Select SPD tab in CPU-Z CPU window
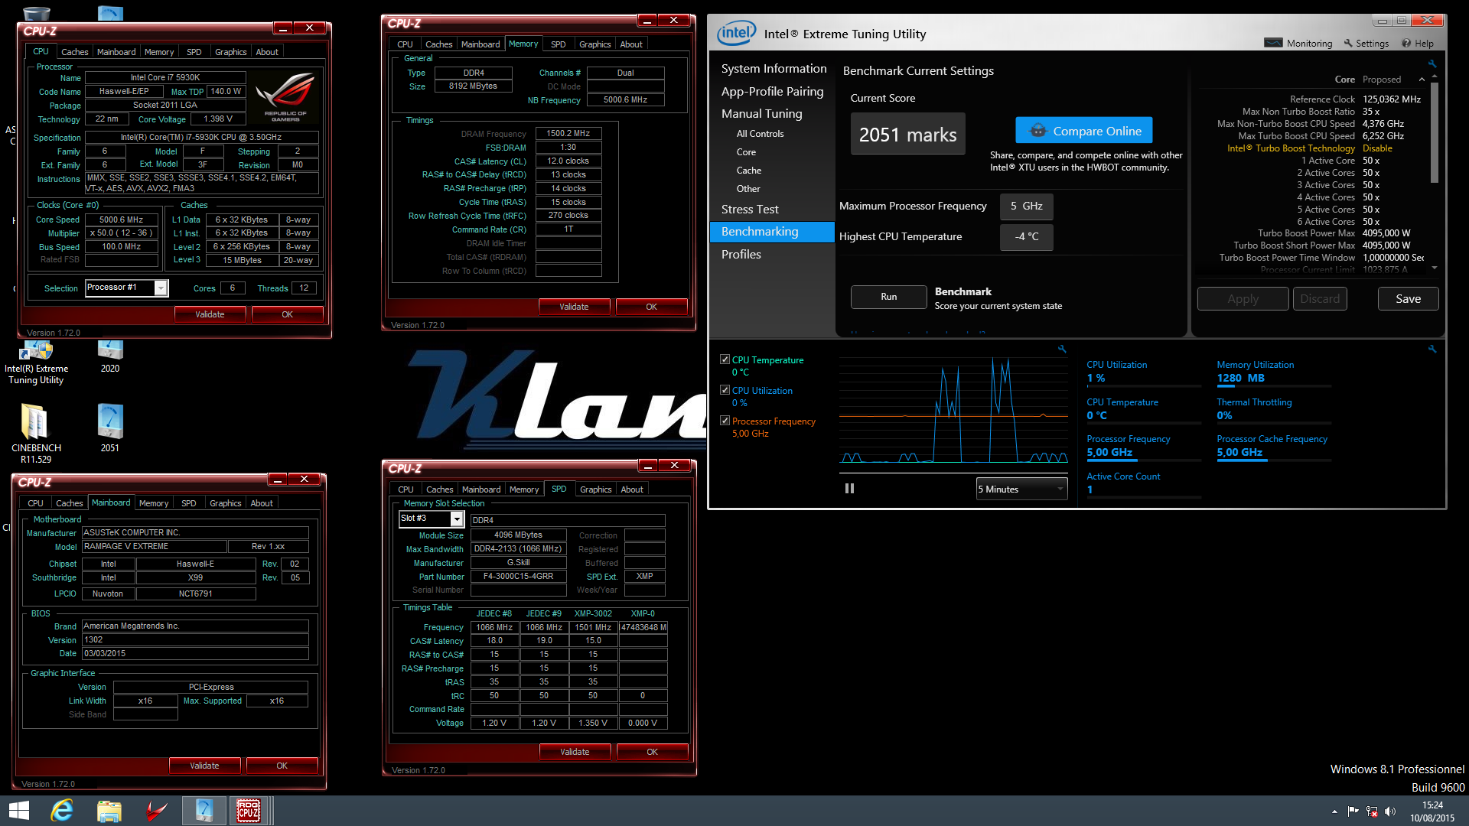The width and height of the screenshot is (1469, 826). (x=194, y=51)
